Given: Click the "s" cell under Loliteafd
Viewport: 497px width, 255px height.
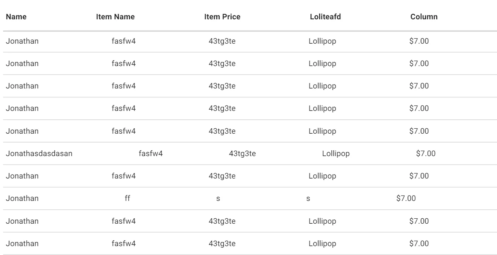Looking at the screenshot, I should pos(308,199).
